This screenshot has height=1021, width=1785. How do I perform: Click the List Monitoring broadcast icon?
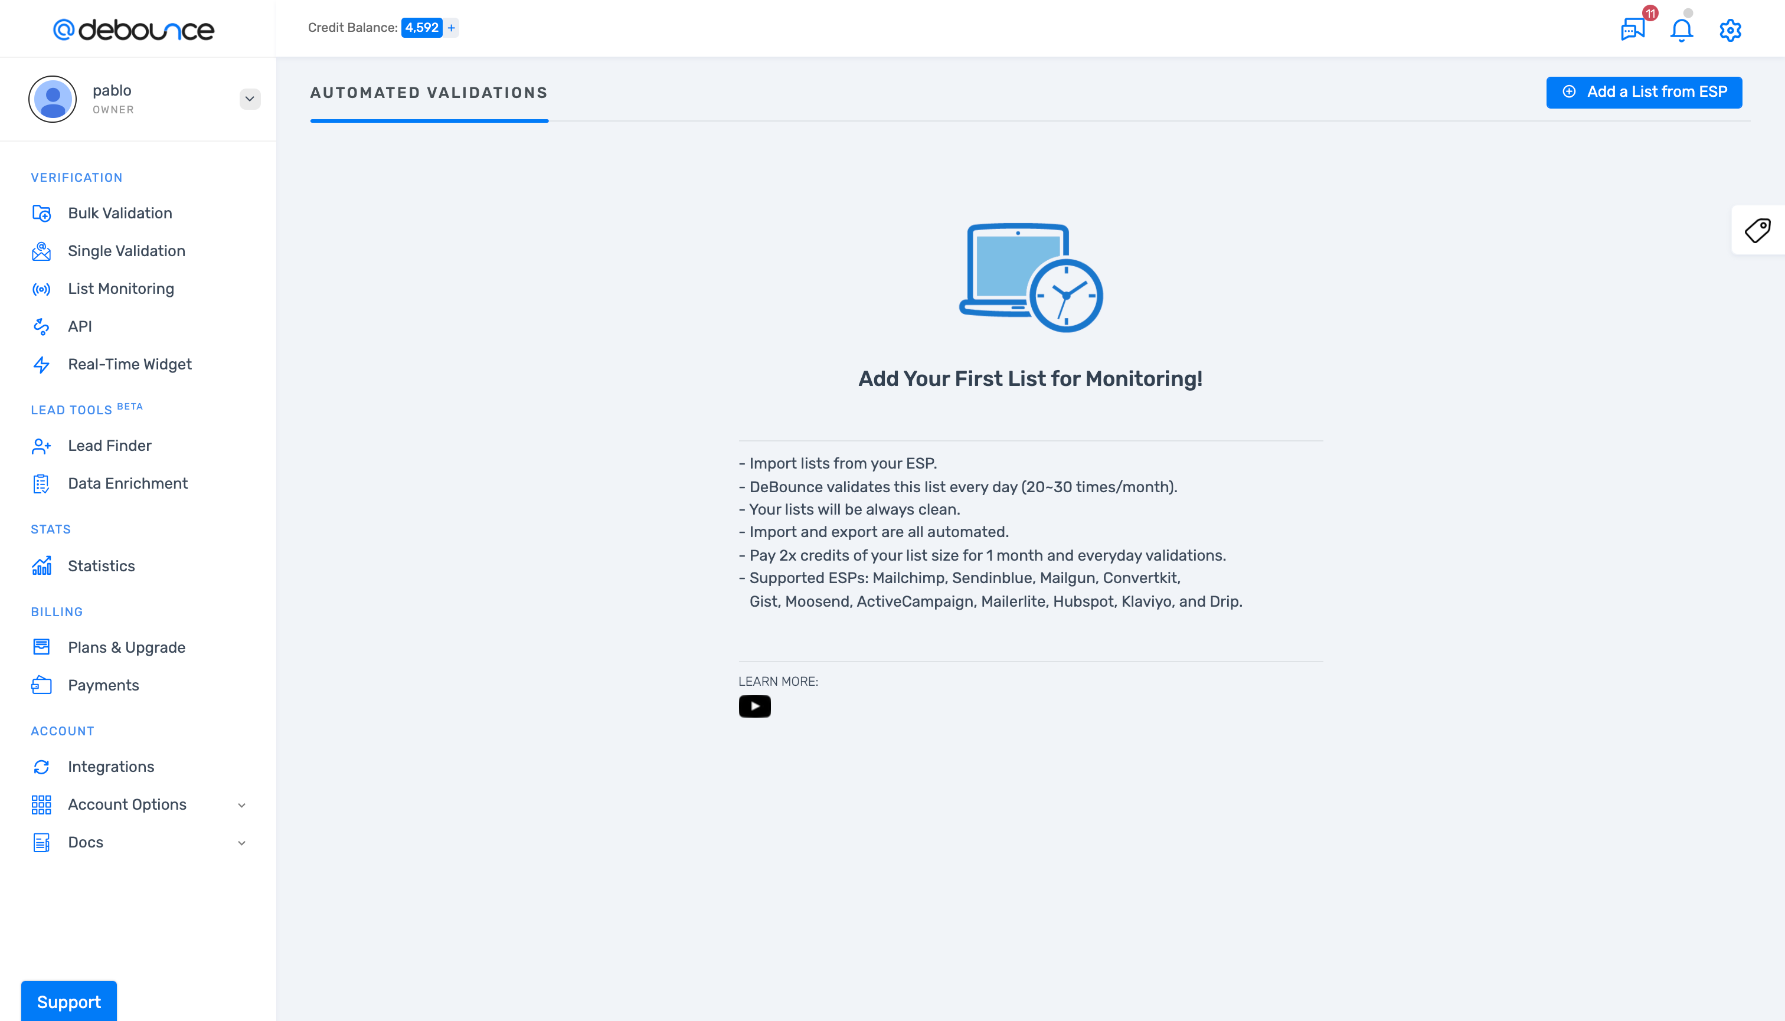41,289
